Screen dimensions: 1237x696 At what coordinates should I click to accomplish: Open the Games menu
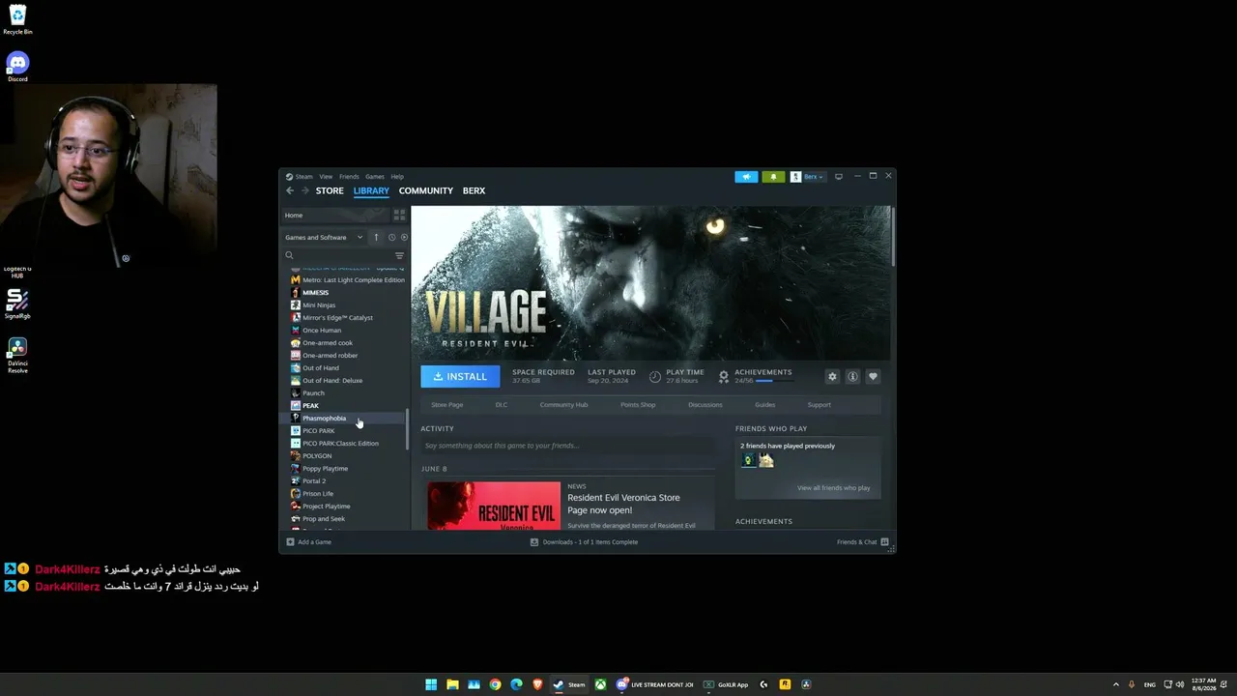click(x=375, y=177)
